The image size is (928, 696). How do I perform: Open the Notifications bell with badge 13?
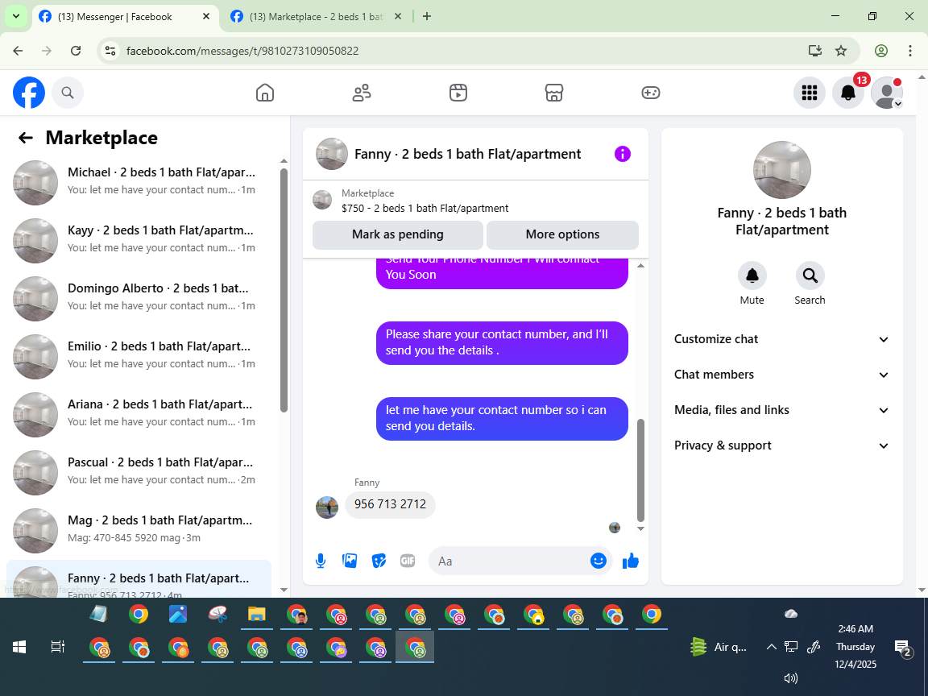pos(848,93)
